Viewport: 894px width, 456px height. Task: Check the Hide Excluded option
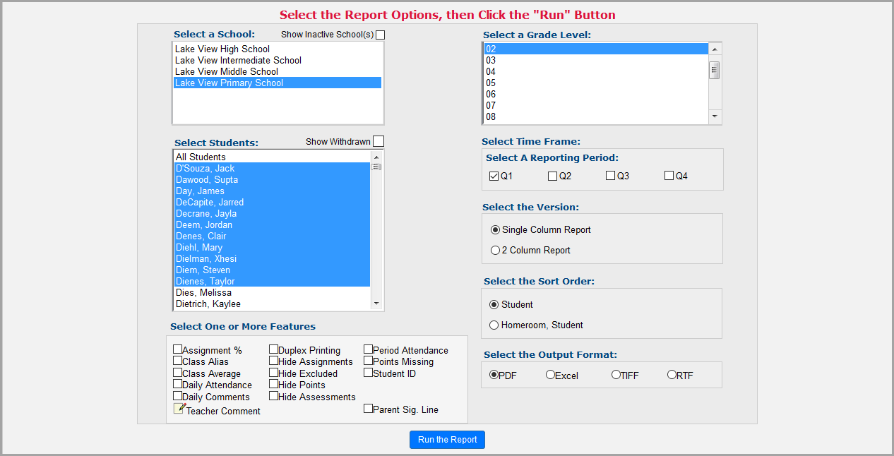point(274,372)
